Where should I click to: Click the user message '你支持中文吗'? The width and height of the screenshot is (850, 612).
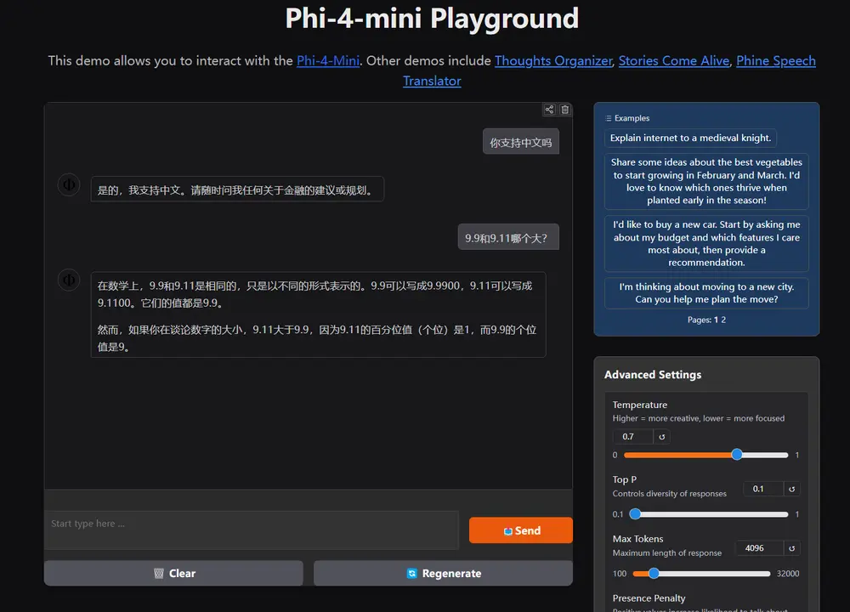click(x=520, y=142)
